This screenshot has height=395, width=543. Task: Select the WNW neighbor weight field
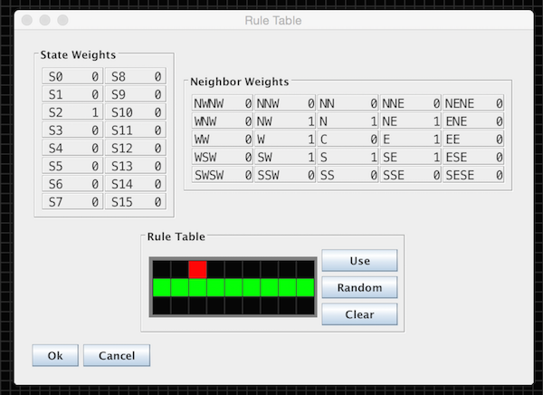coord(223,121)
